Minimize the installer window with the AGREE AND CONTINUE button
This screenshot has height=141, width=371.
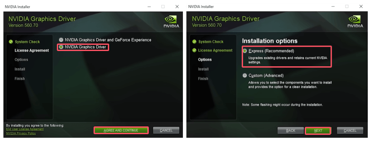pos(149,6)
